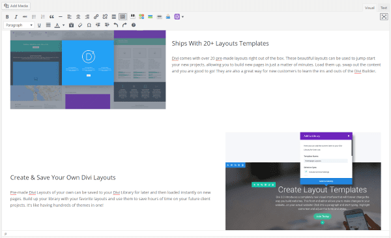
Task: Insert a special character (omega)
Action: click(x=89, y=25)
